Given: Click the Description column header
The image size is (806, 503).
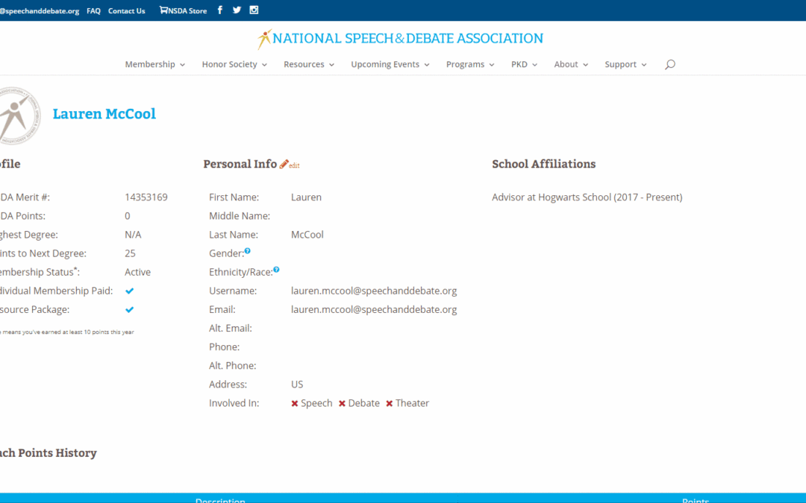Looking at the screenshot, I should pos(220,500).
